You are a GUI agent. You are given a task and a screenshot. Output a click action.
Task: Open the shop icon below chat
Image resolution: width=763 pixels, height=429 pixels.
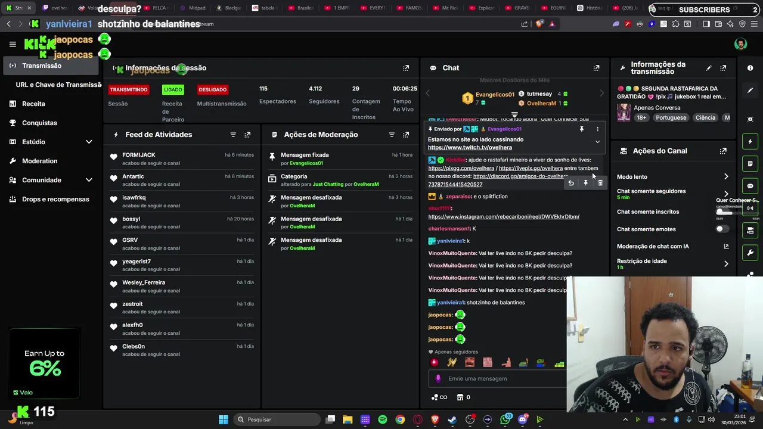[463, 397]
